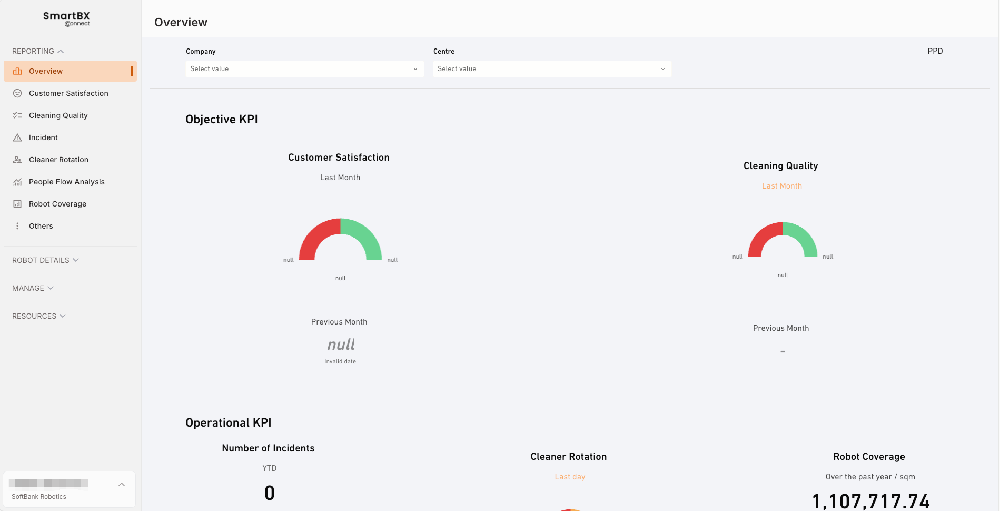Click the Customer Satisfaction smiley icon
Image resolution: width=1000 pixels, height=511 pixels.
[x=17, y=93]
